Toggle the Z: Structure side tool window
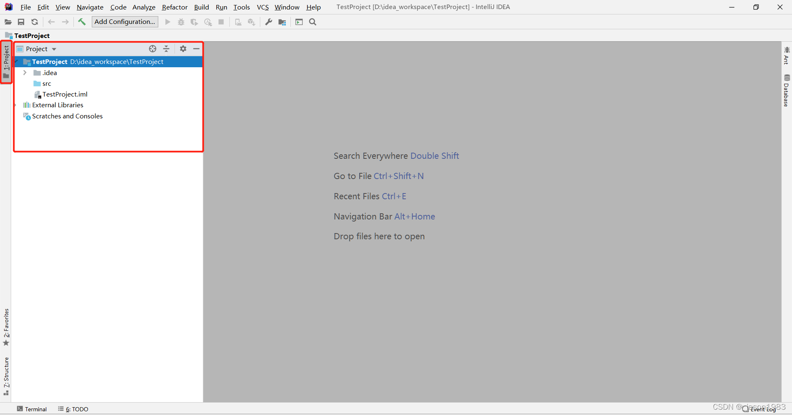 pos(6,376)
